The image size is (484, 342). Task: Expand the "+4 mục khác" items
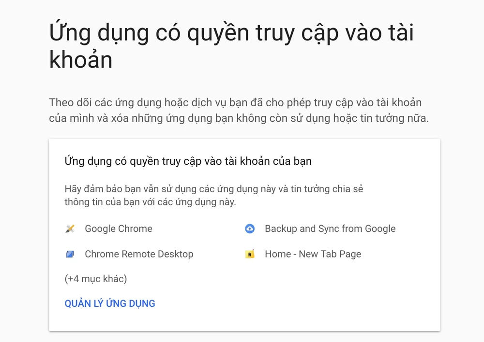[x=96, y=279]
